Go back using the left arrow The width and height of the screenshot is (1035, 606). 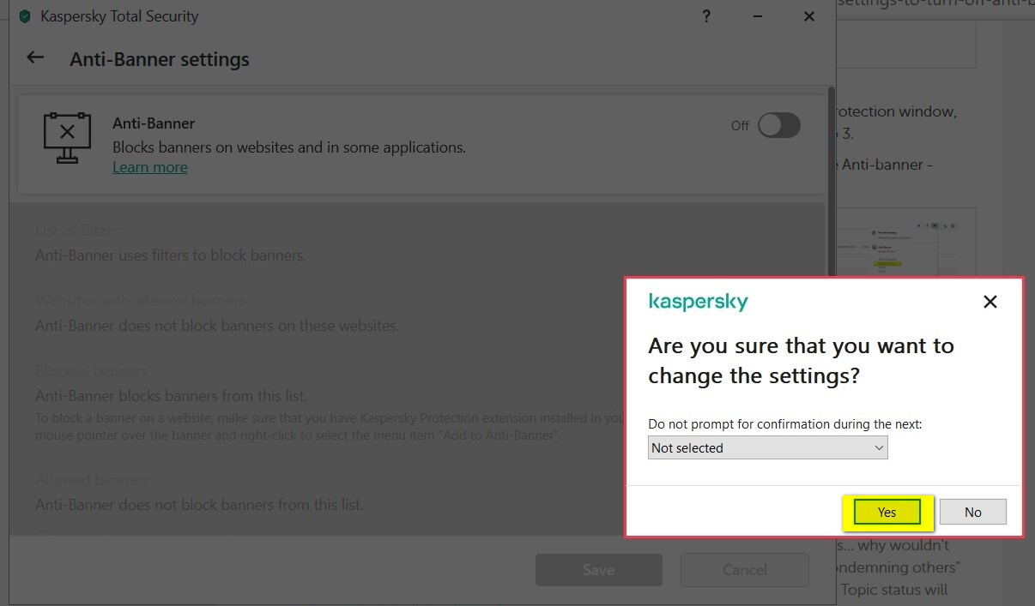(35, 58)
